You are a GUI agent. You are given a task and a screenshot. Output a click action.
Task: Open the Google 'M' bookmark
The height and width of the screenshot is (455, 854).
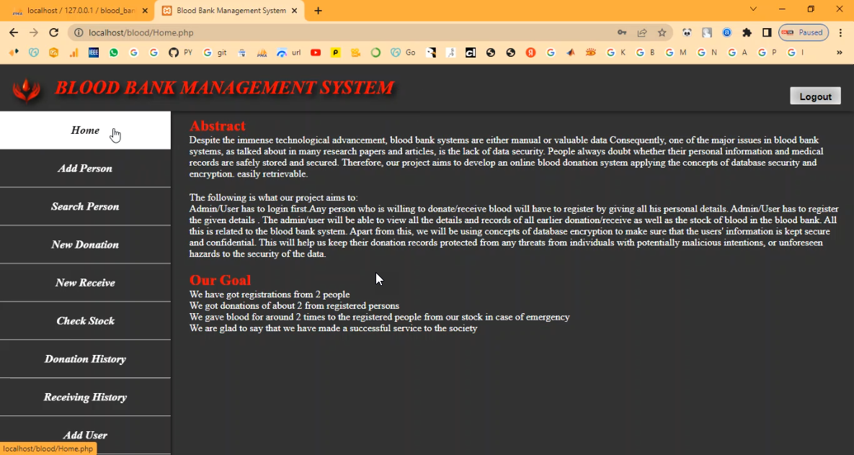click(676, 53)
